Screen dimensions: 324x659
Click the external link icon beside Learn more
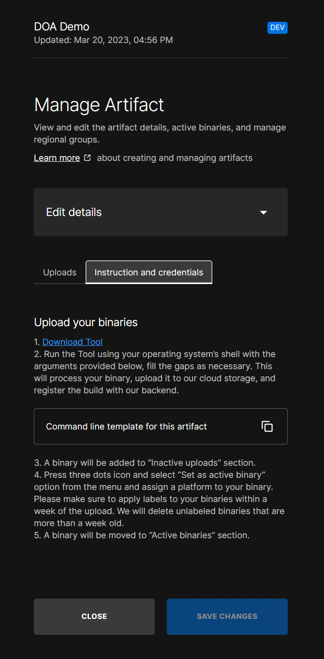pos(88,157)
